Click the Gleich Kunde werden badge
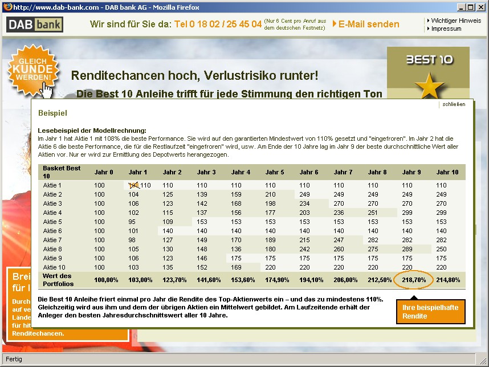 [x=33, y=70]
